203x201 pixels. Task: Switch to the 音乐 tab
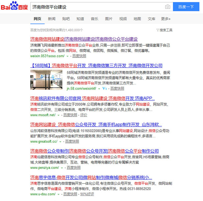click(95, 19)
